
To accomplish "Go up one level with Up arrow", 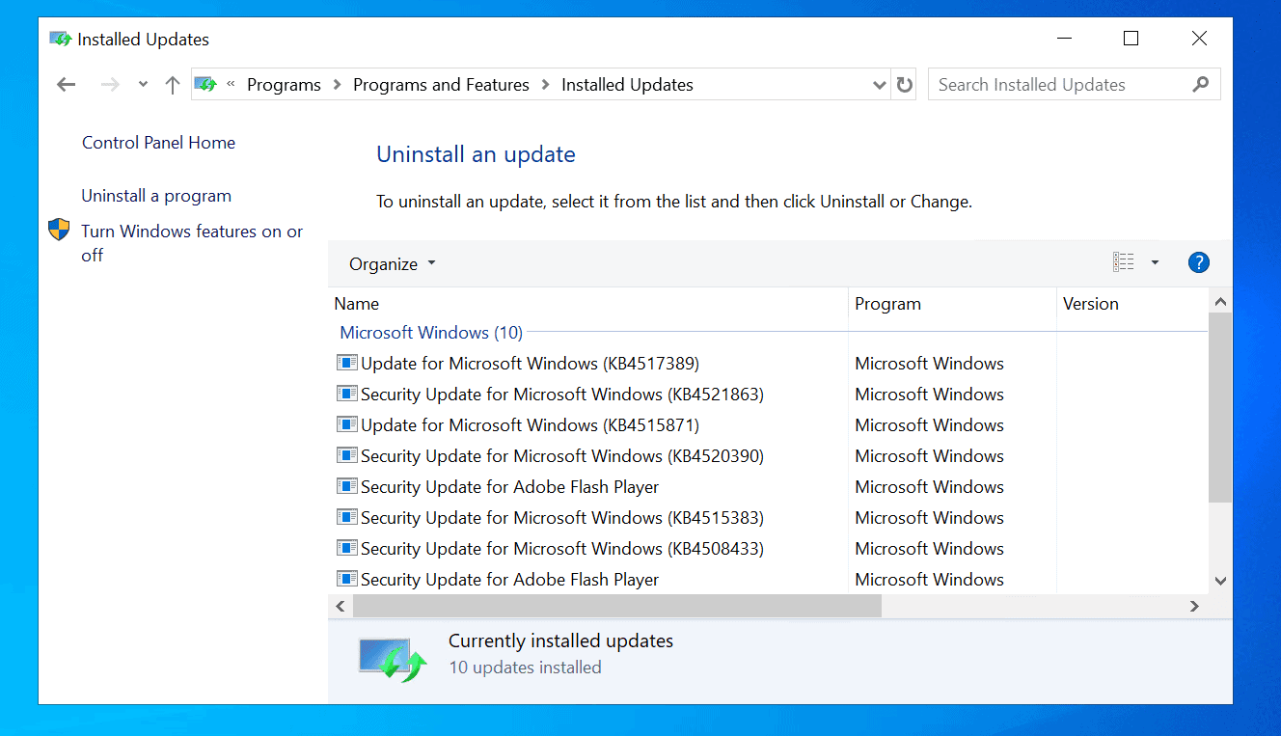I will click(x=173, y=85).
